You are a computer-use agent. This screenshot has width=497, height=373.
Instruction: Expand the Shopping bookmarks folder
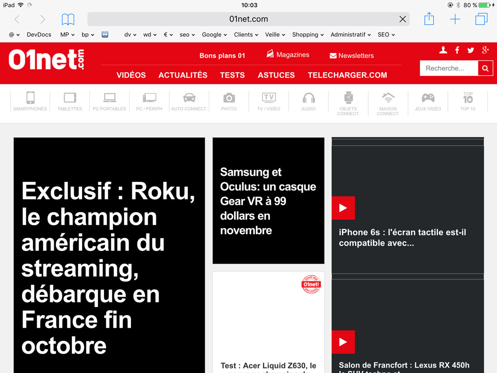(308, 34)
